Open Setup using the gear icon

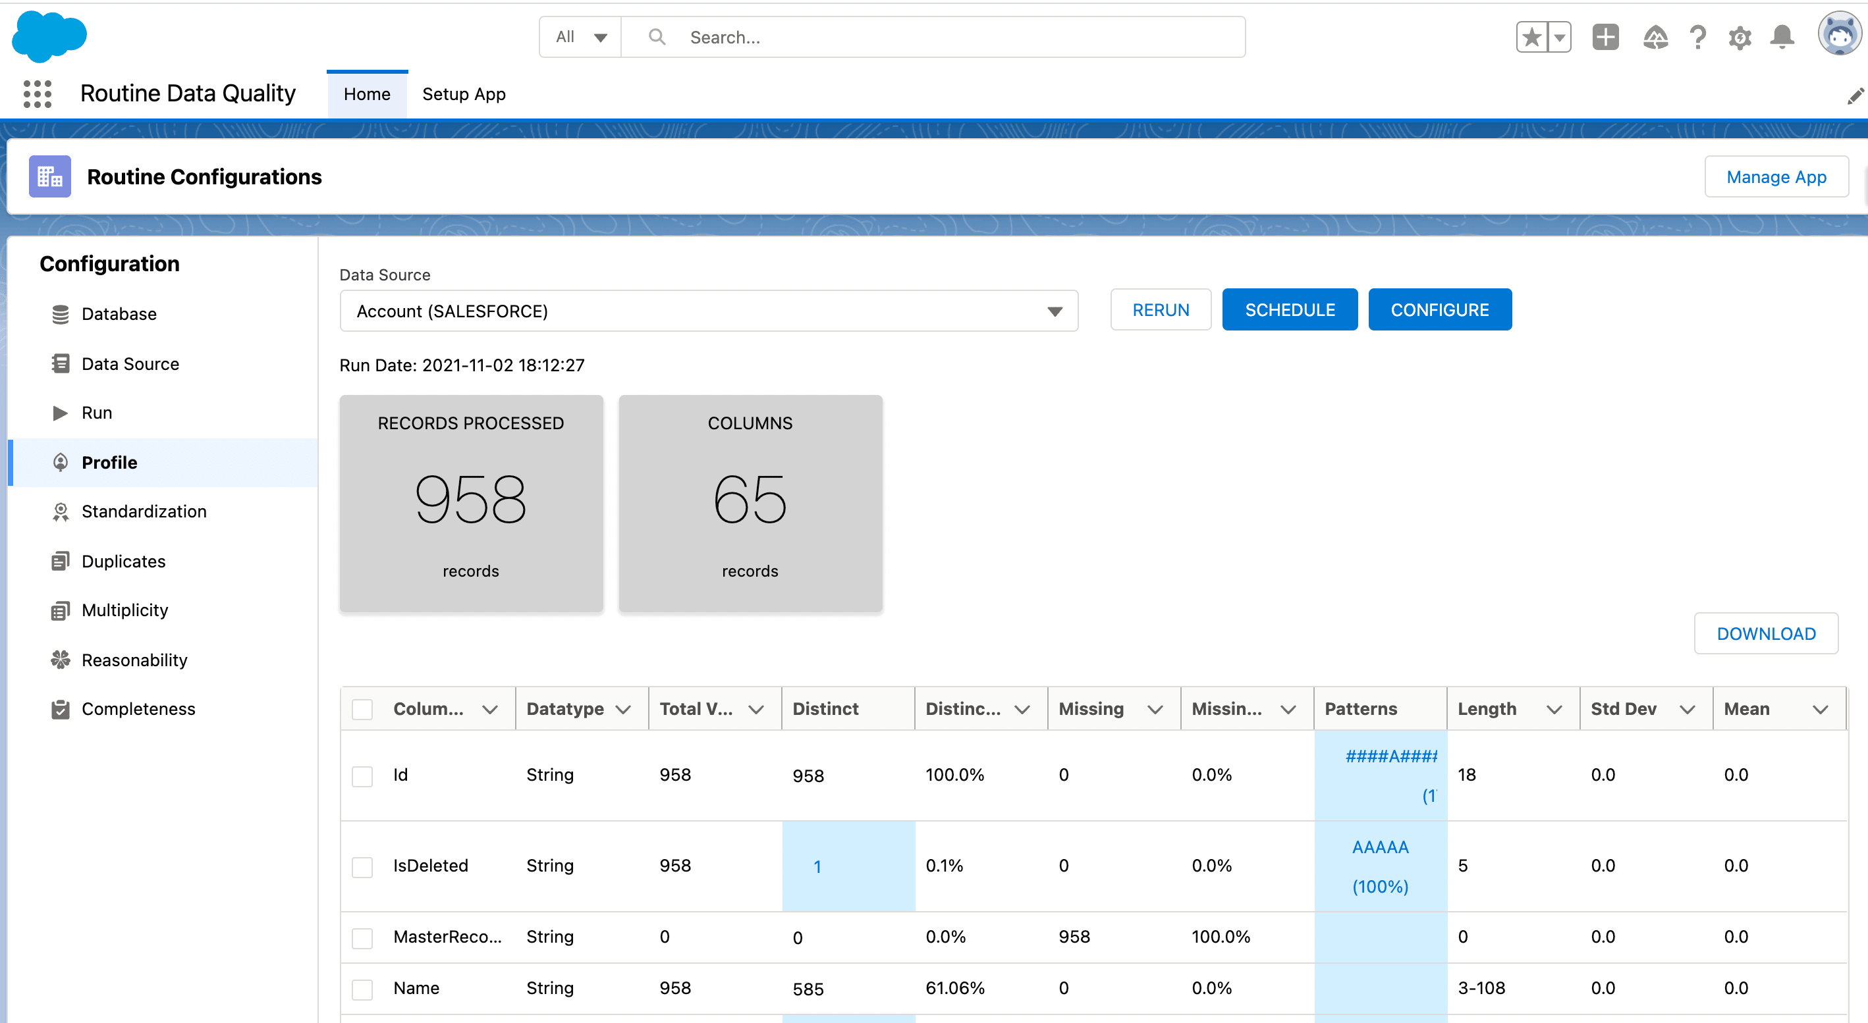tap(1740, 37)
